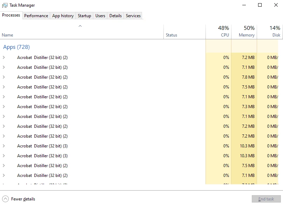Maximize the Task Manager window

(x=260, y=5)
